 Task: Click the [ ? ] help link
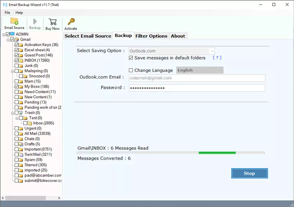coord(217,58)
